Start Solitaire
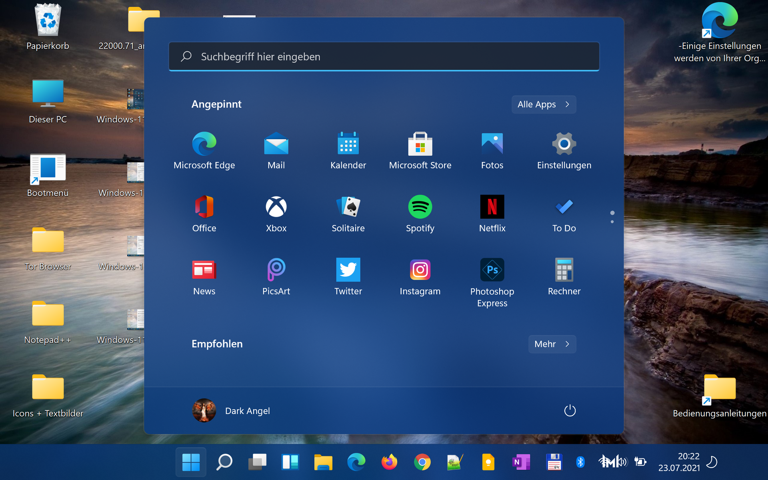768x480 pixels. (x=348, y=214)
